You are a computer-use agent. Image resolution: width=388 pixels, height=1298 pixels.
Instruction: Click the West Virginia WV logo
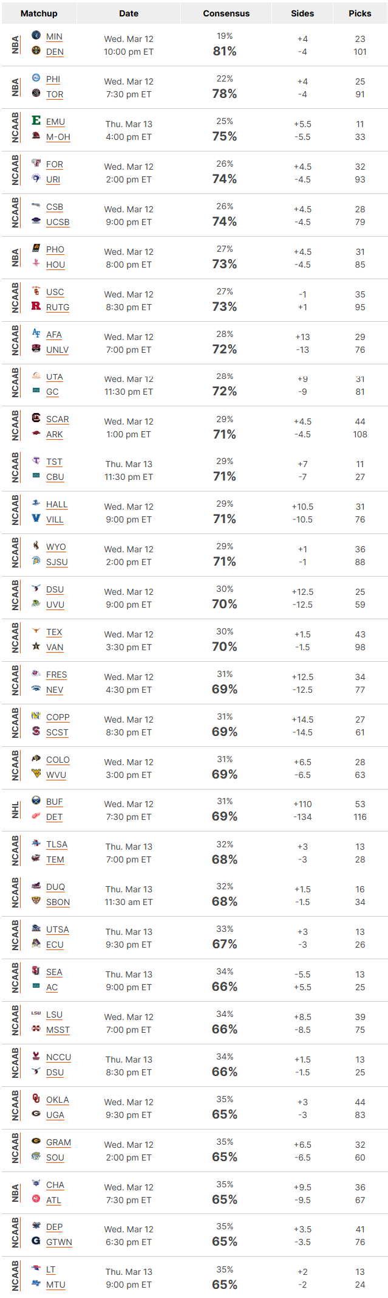[36, 774]
